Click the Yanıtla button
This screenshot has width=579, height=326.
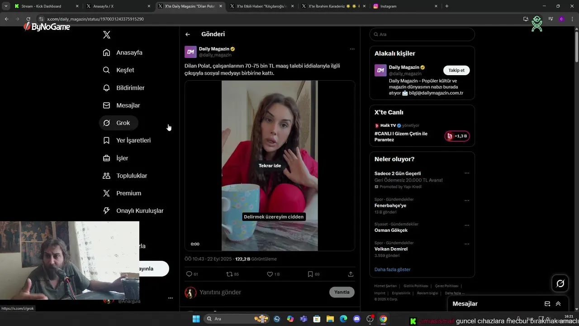pyautogui.click(x=342, y=292)
